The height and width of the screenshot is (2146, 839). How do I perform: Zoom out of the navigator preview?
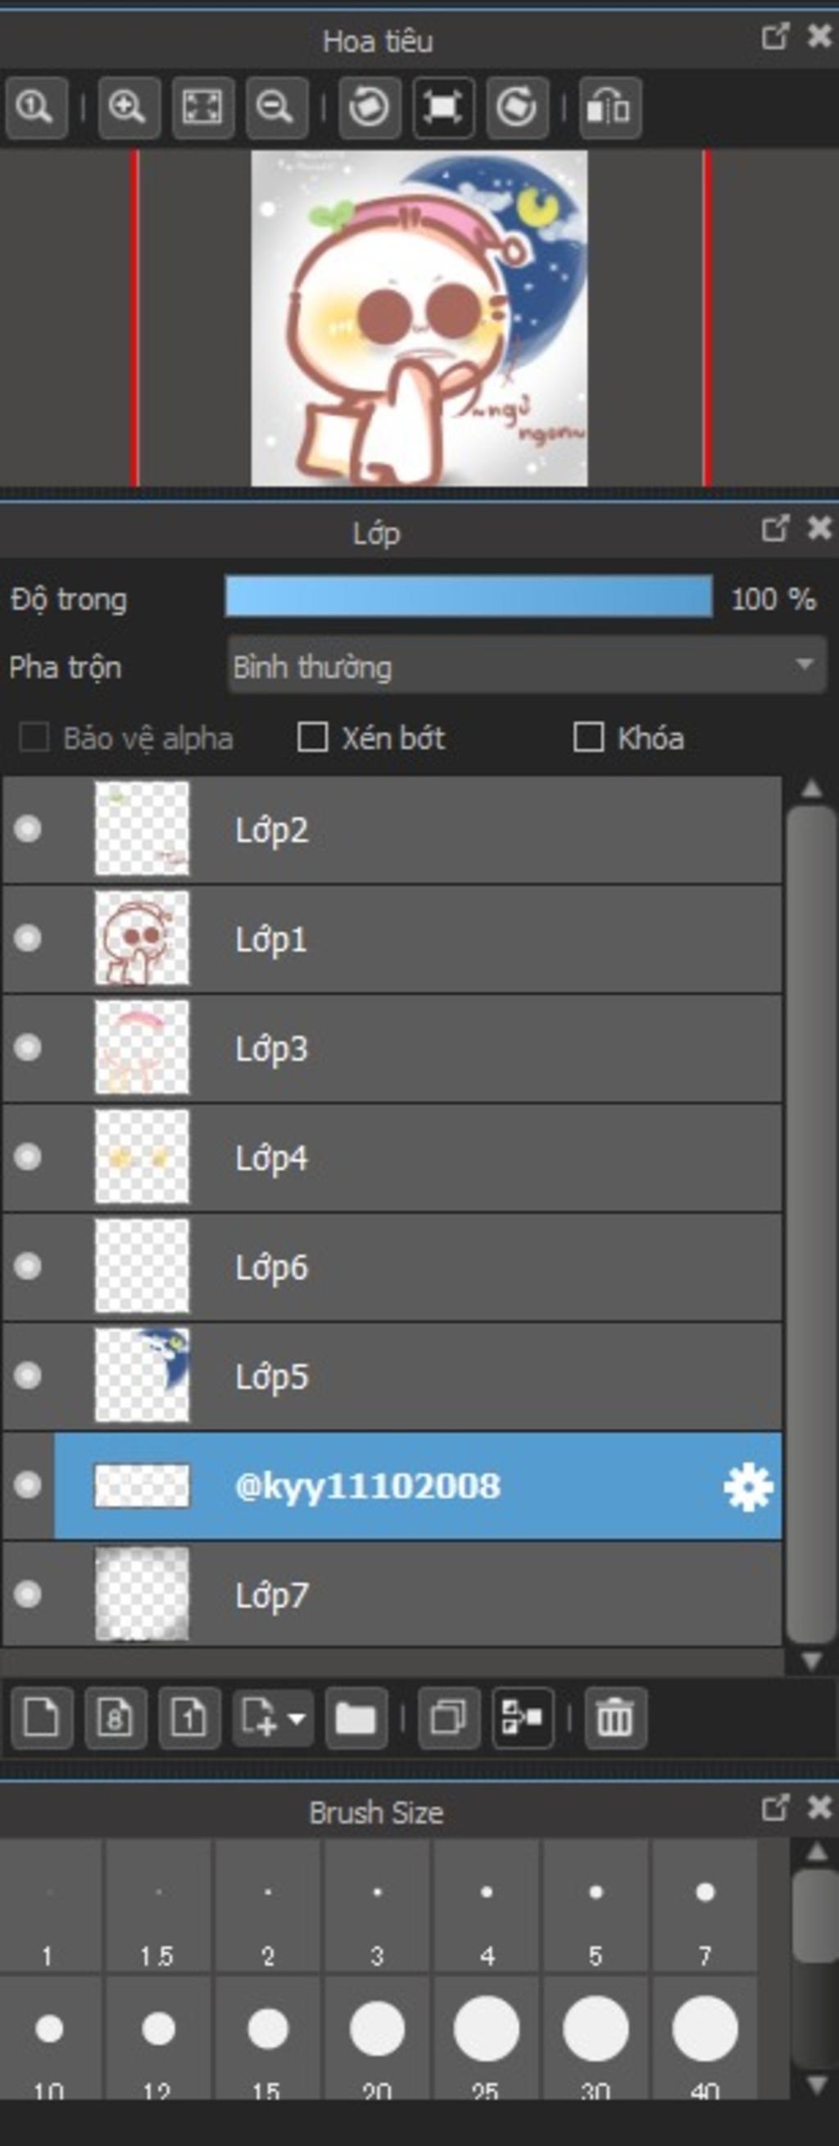point(275,107)
